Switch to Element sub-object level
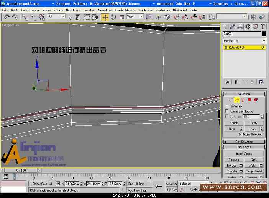Viewport: 269px width, 198px height. (256, 100)
